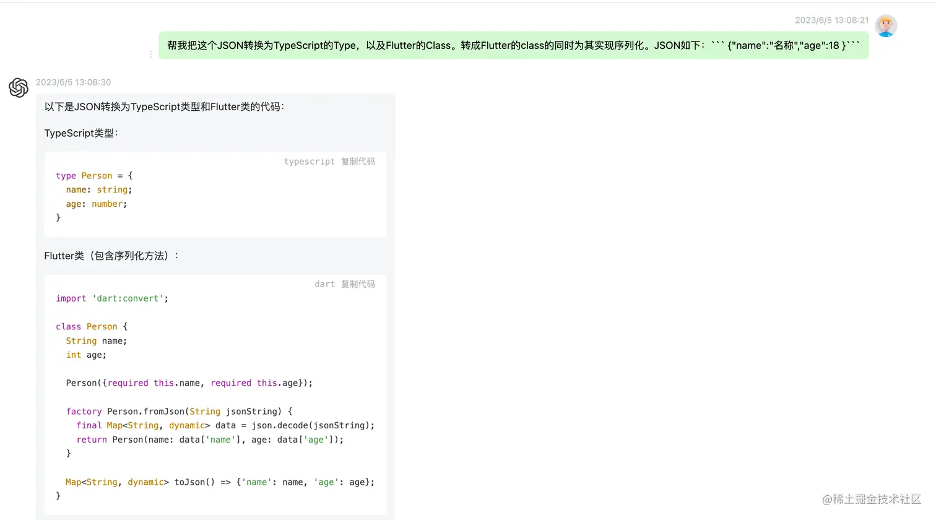This screenshot has height=520, width=936.
Task: Click the user message bubble
Action: click(514, 45)
